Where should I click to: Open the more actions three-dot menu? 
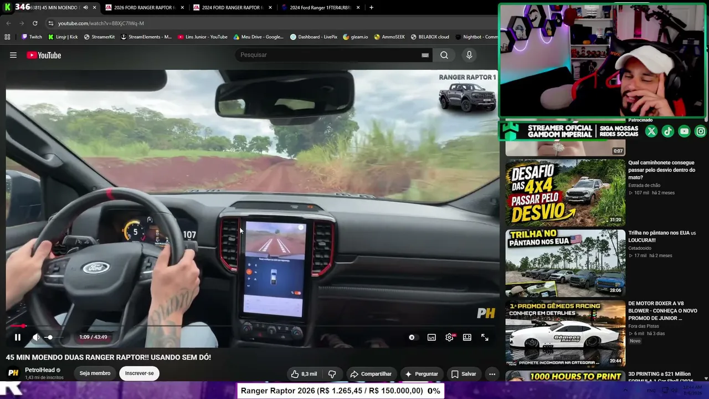point(492,374)
